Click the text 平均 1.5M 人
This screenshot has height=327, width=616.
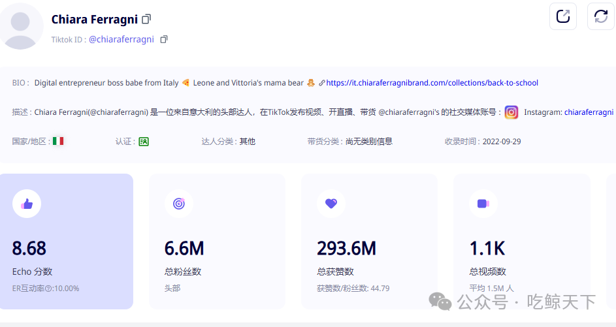[x=491, y=288]
